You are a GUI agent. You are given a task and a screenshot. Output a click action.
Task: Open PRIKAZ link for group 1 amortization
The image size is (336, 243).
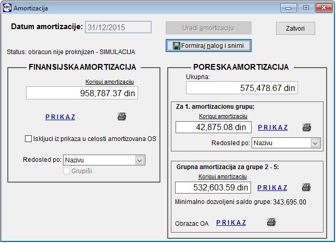(273, 127)
